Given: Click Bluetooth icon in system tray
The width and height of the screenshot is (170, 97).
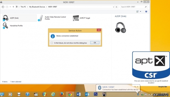Looking at the screenshot, I should tap(138, 95).
